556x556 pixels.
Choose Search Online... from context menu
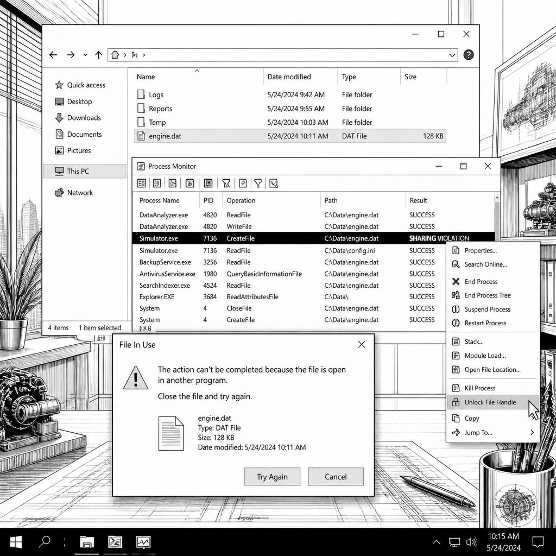click(x=493, y=264)
